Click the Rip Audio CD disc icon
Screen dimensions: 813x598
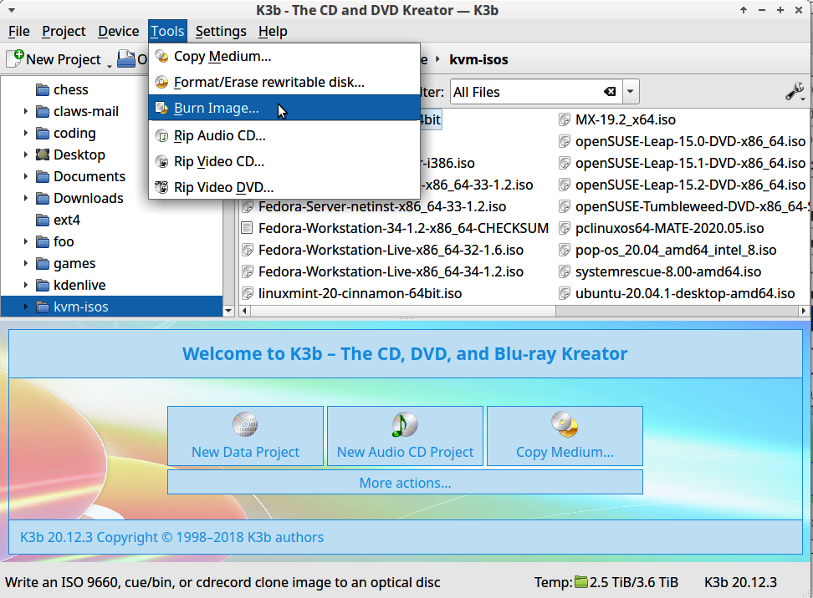(x=161, y=136)
